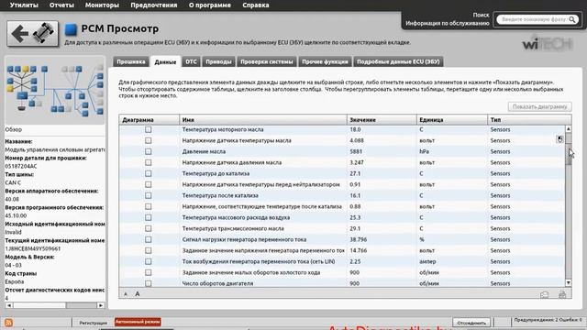The height and width of the screenshot is (330, 587).
Task: Check the box for Температура после катализа
Action: click(x=149, y=195)
